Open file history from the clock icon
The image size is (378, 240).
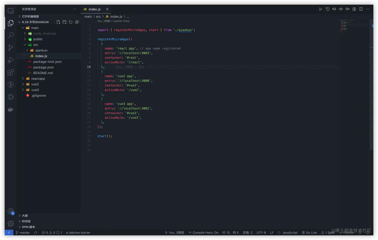pos(327,9)
